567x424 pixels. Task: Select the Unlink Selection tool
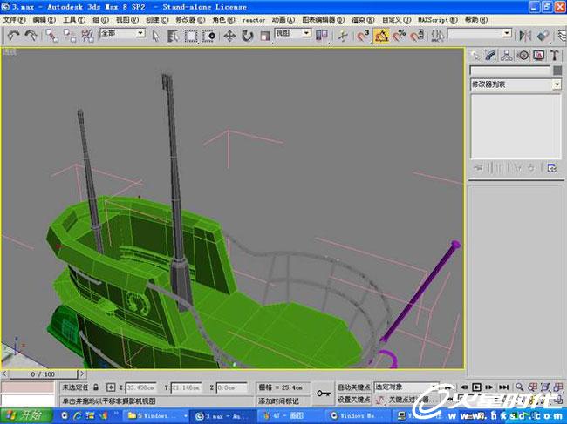point(70,36)
